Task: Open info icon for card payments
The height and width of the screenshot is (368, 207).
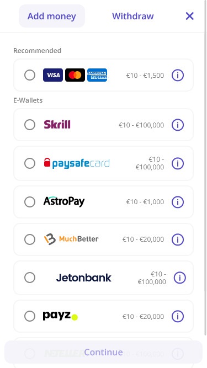Action: (x=177, y=76)
